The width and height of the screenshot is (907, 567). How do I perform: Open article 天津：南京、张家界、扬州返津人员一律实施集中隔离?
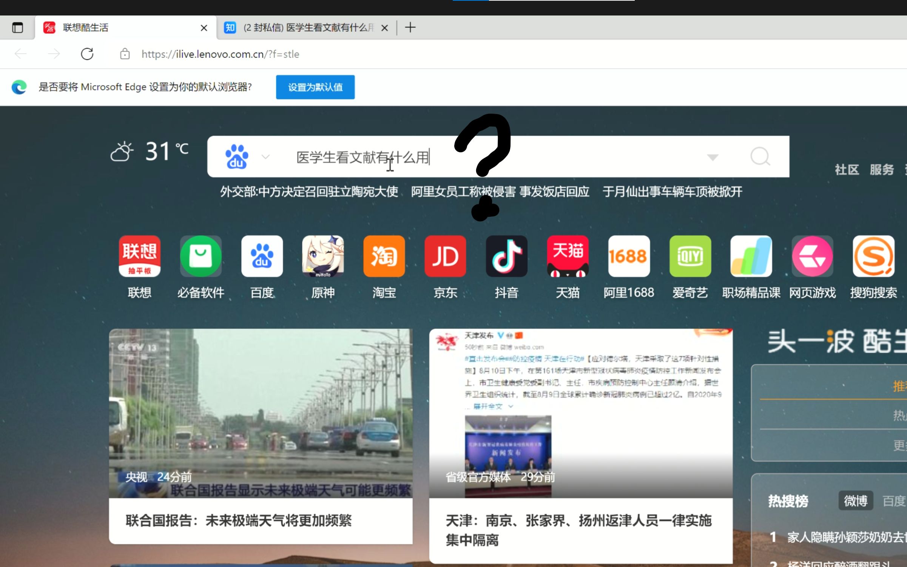(578, 530)
